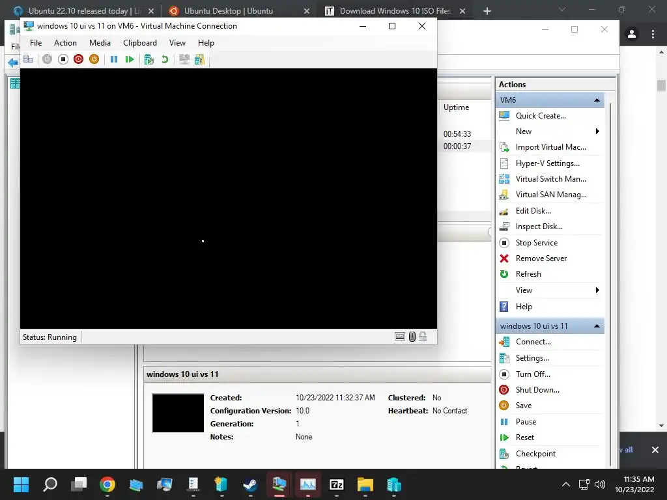Viewport: 667px width, 500px height.
Task: Open the Clipboard menu
Action: (x=140, y=43)
